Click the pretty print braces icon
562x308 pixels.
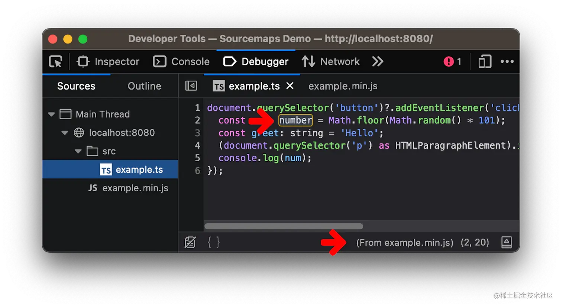pyautogui.click(x=214, y=243)
